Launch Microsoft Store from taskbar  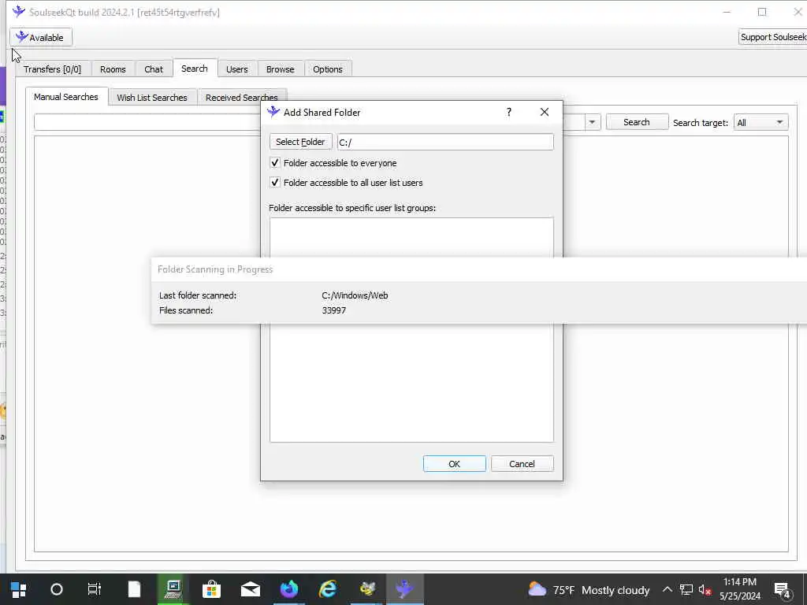[211, 589]
